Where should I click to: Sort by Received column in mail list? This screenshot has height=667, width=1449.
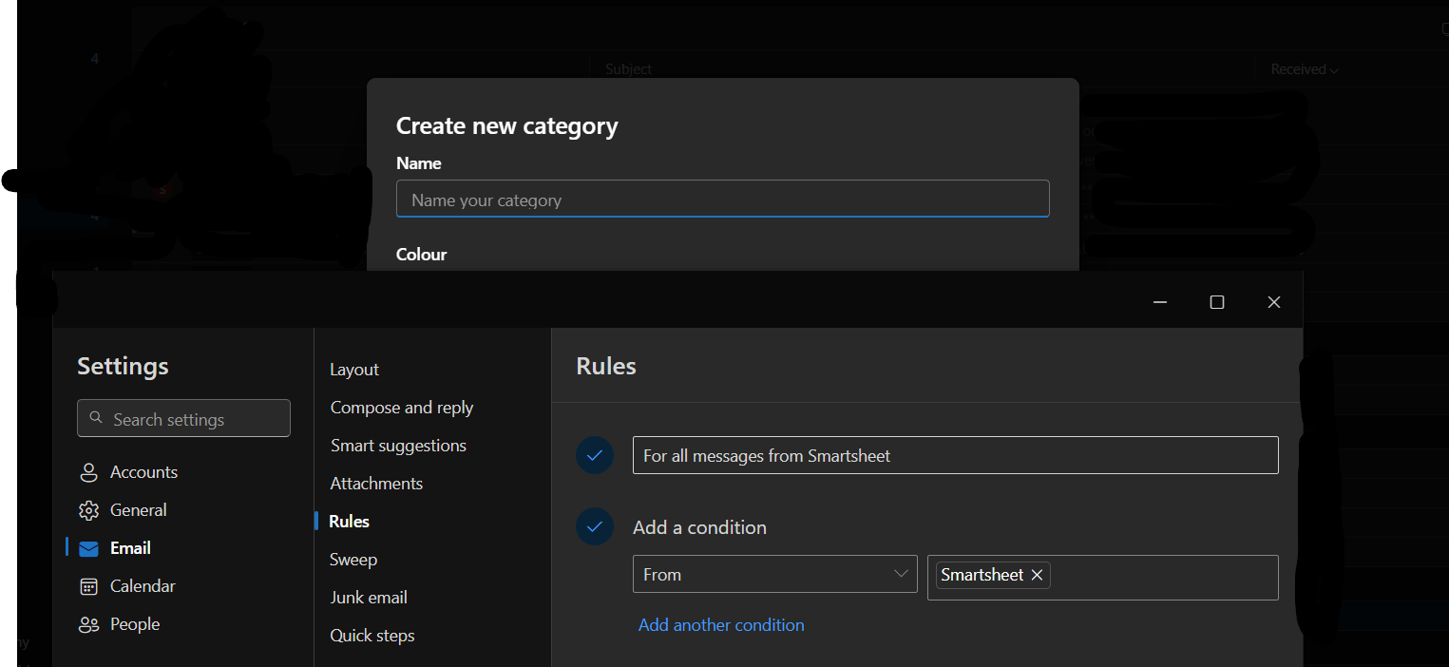point(1305,69)
